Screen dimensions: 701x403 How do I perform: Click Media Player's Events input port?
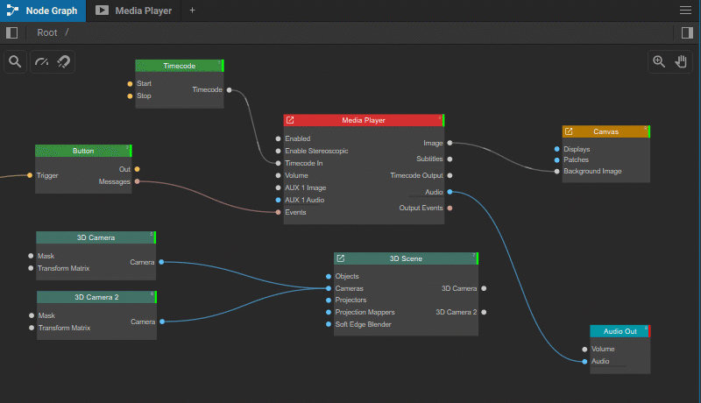click(278, 212)
